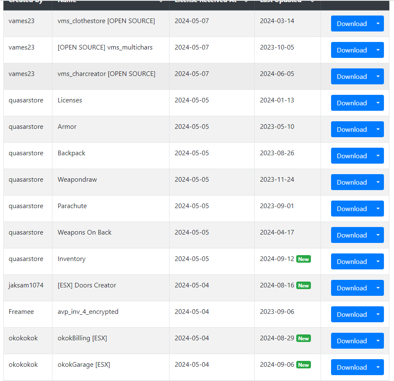Click the New badge on okokBilling row
The height and width of the screenshot is (381, 394).
tap(303, 338)
